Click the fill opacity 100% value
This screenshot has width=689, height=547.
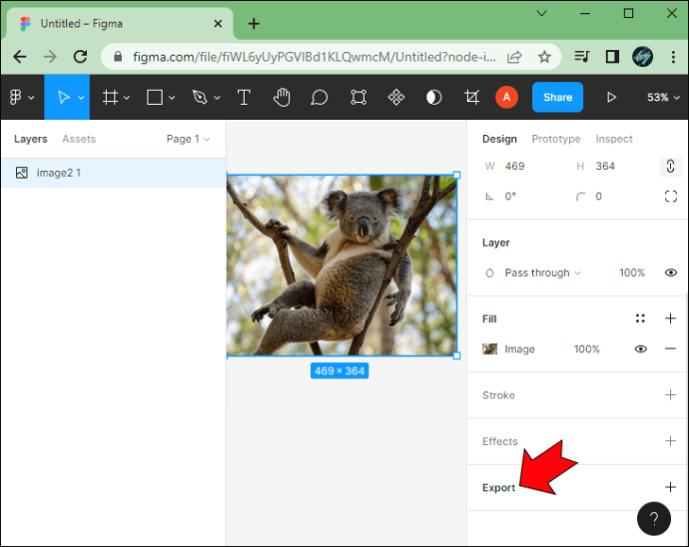(x=586, y=349)
